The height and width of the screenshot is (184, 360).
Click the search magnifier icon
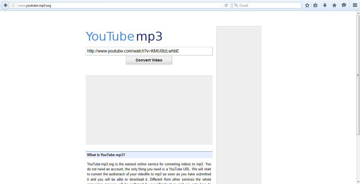click(236, 5)
